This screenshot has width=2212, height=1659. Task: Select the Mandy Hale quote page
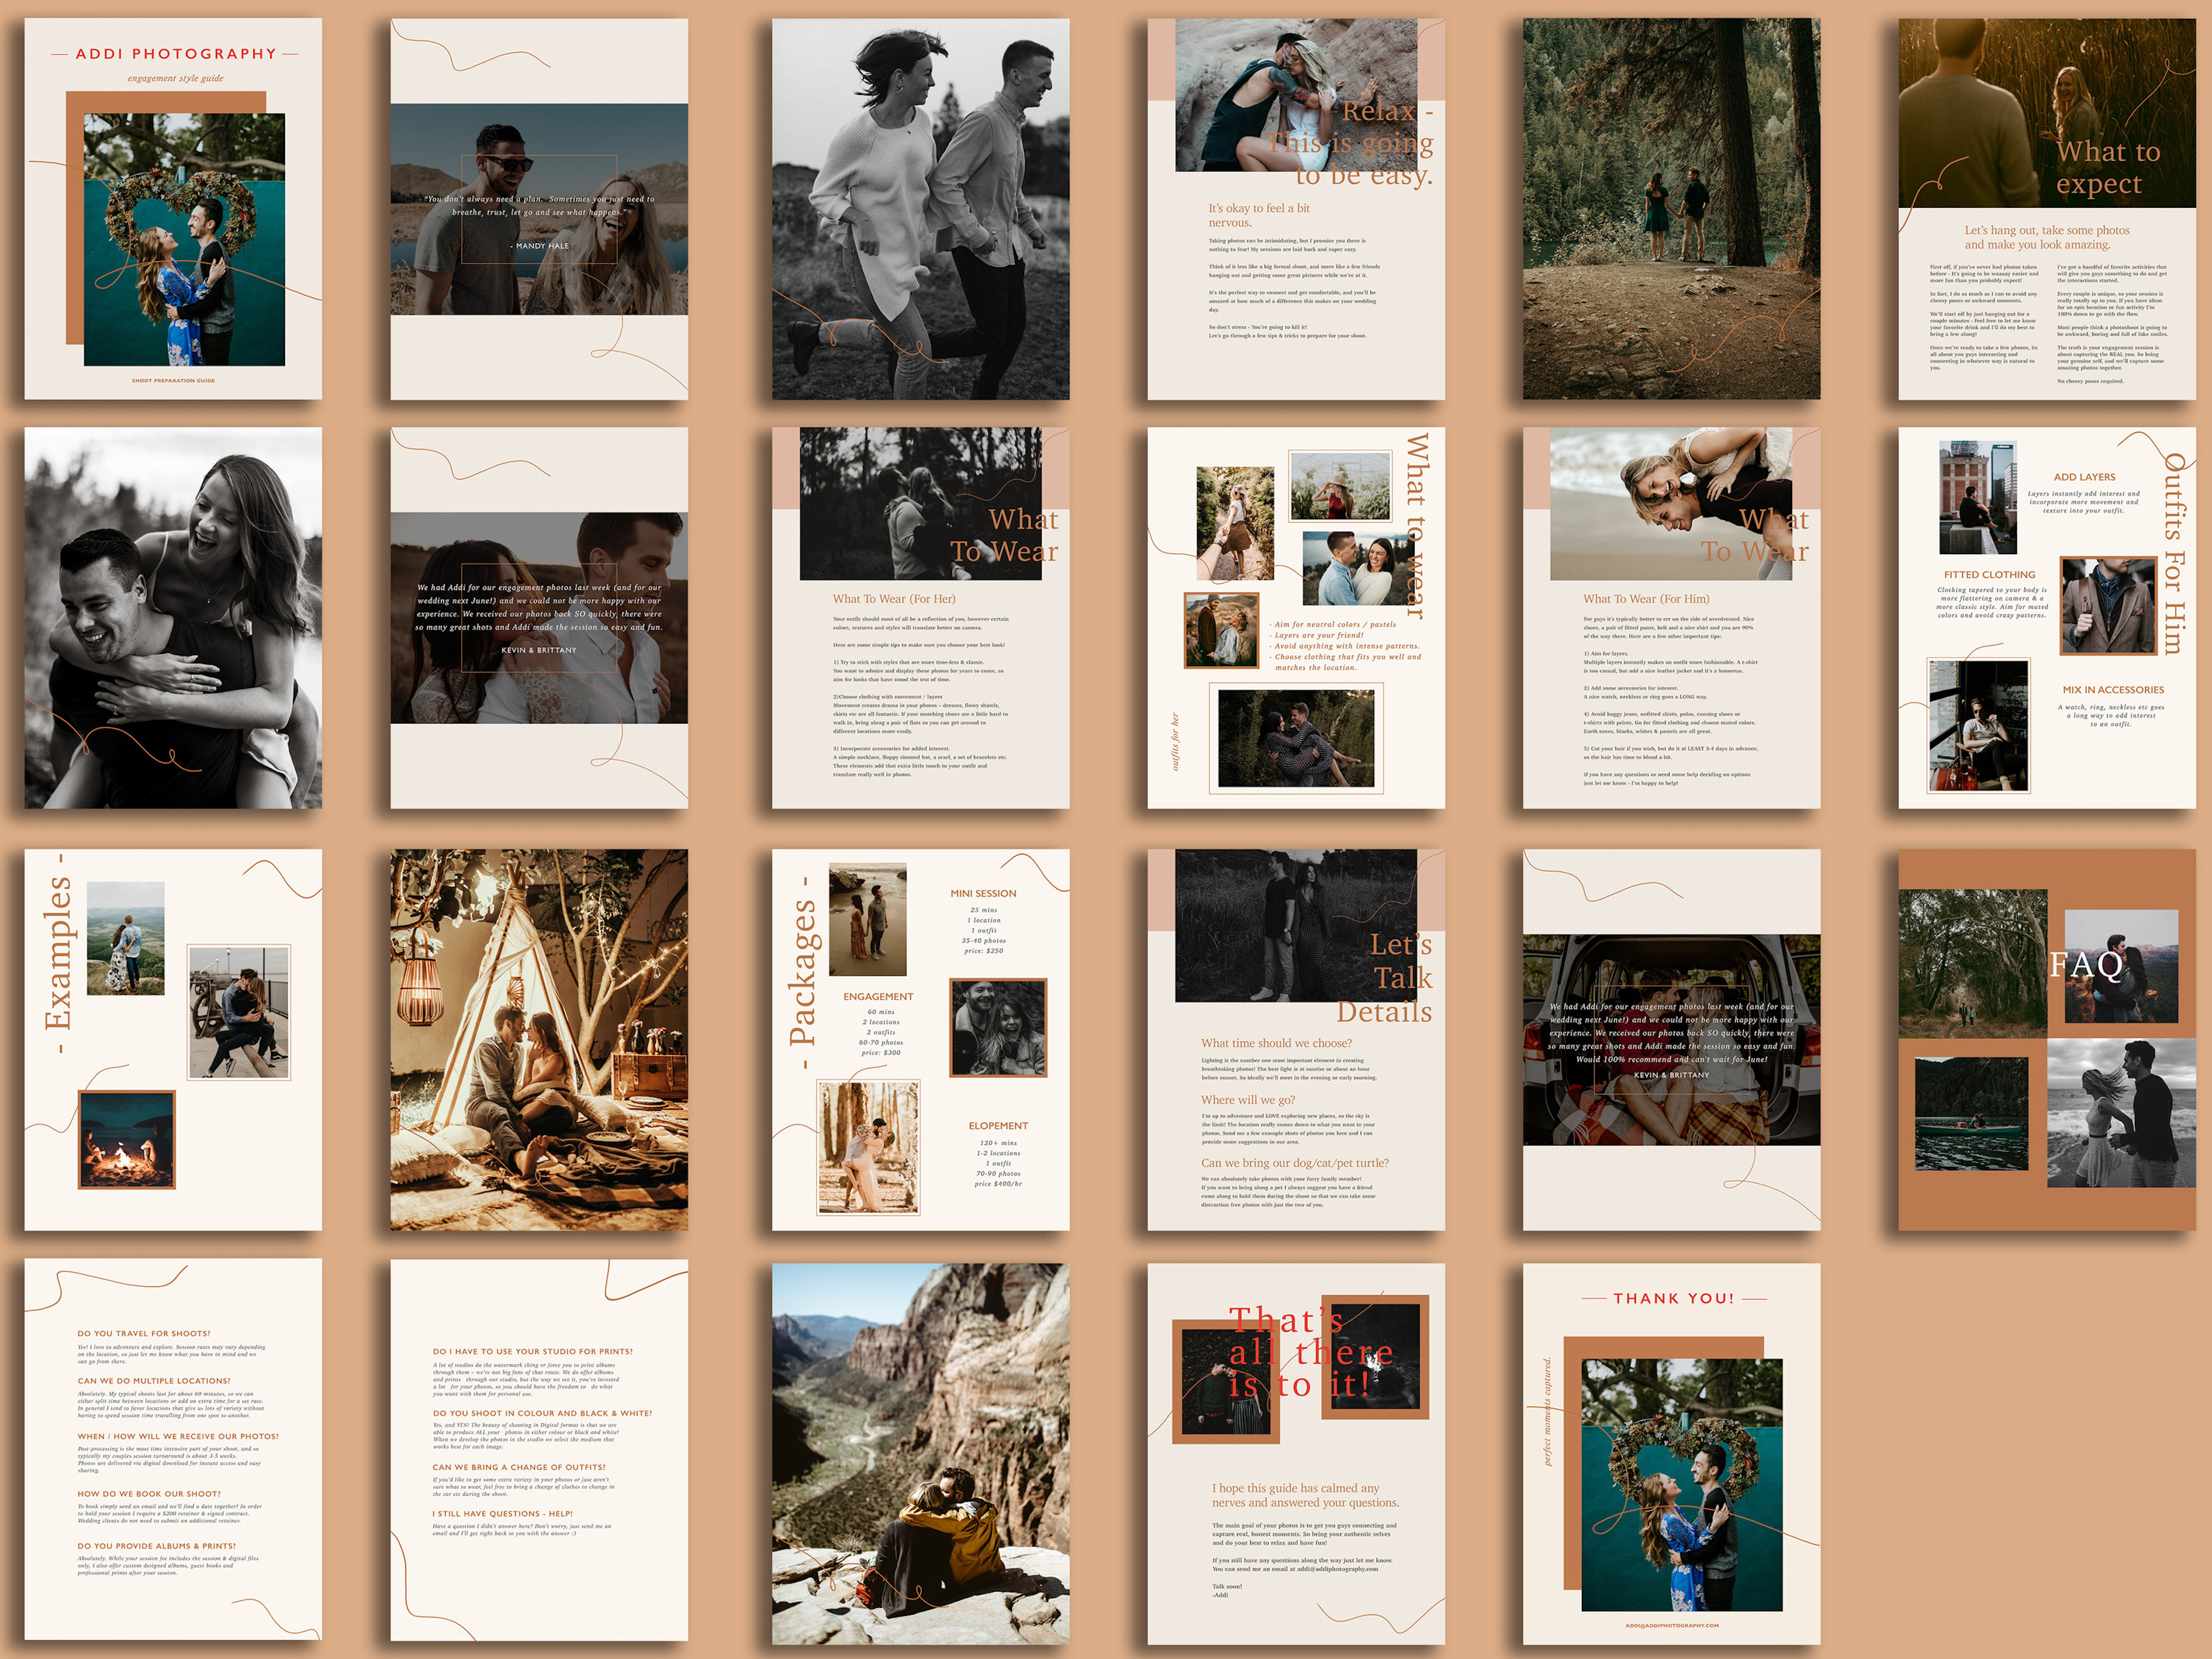539,209
